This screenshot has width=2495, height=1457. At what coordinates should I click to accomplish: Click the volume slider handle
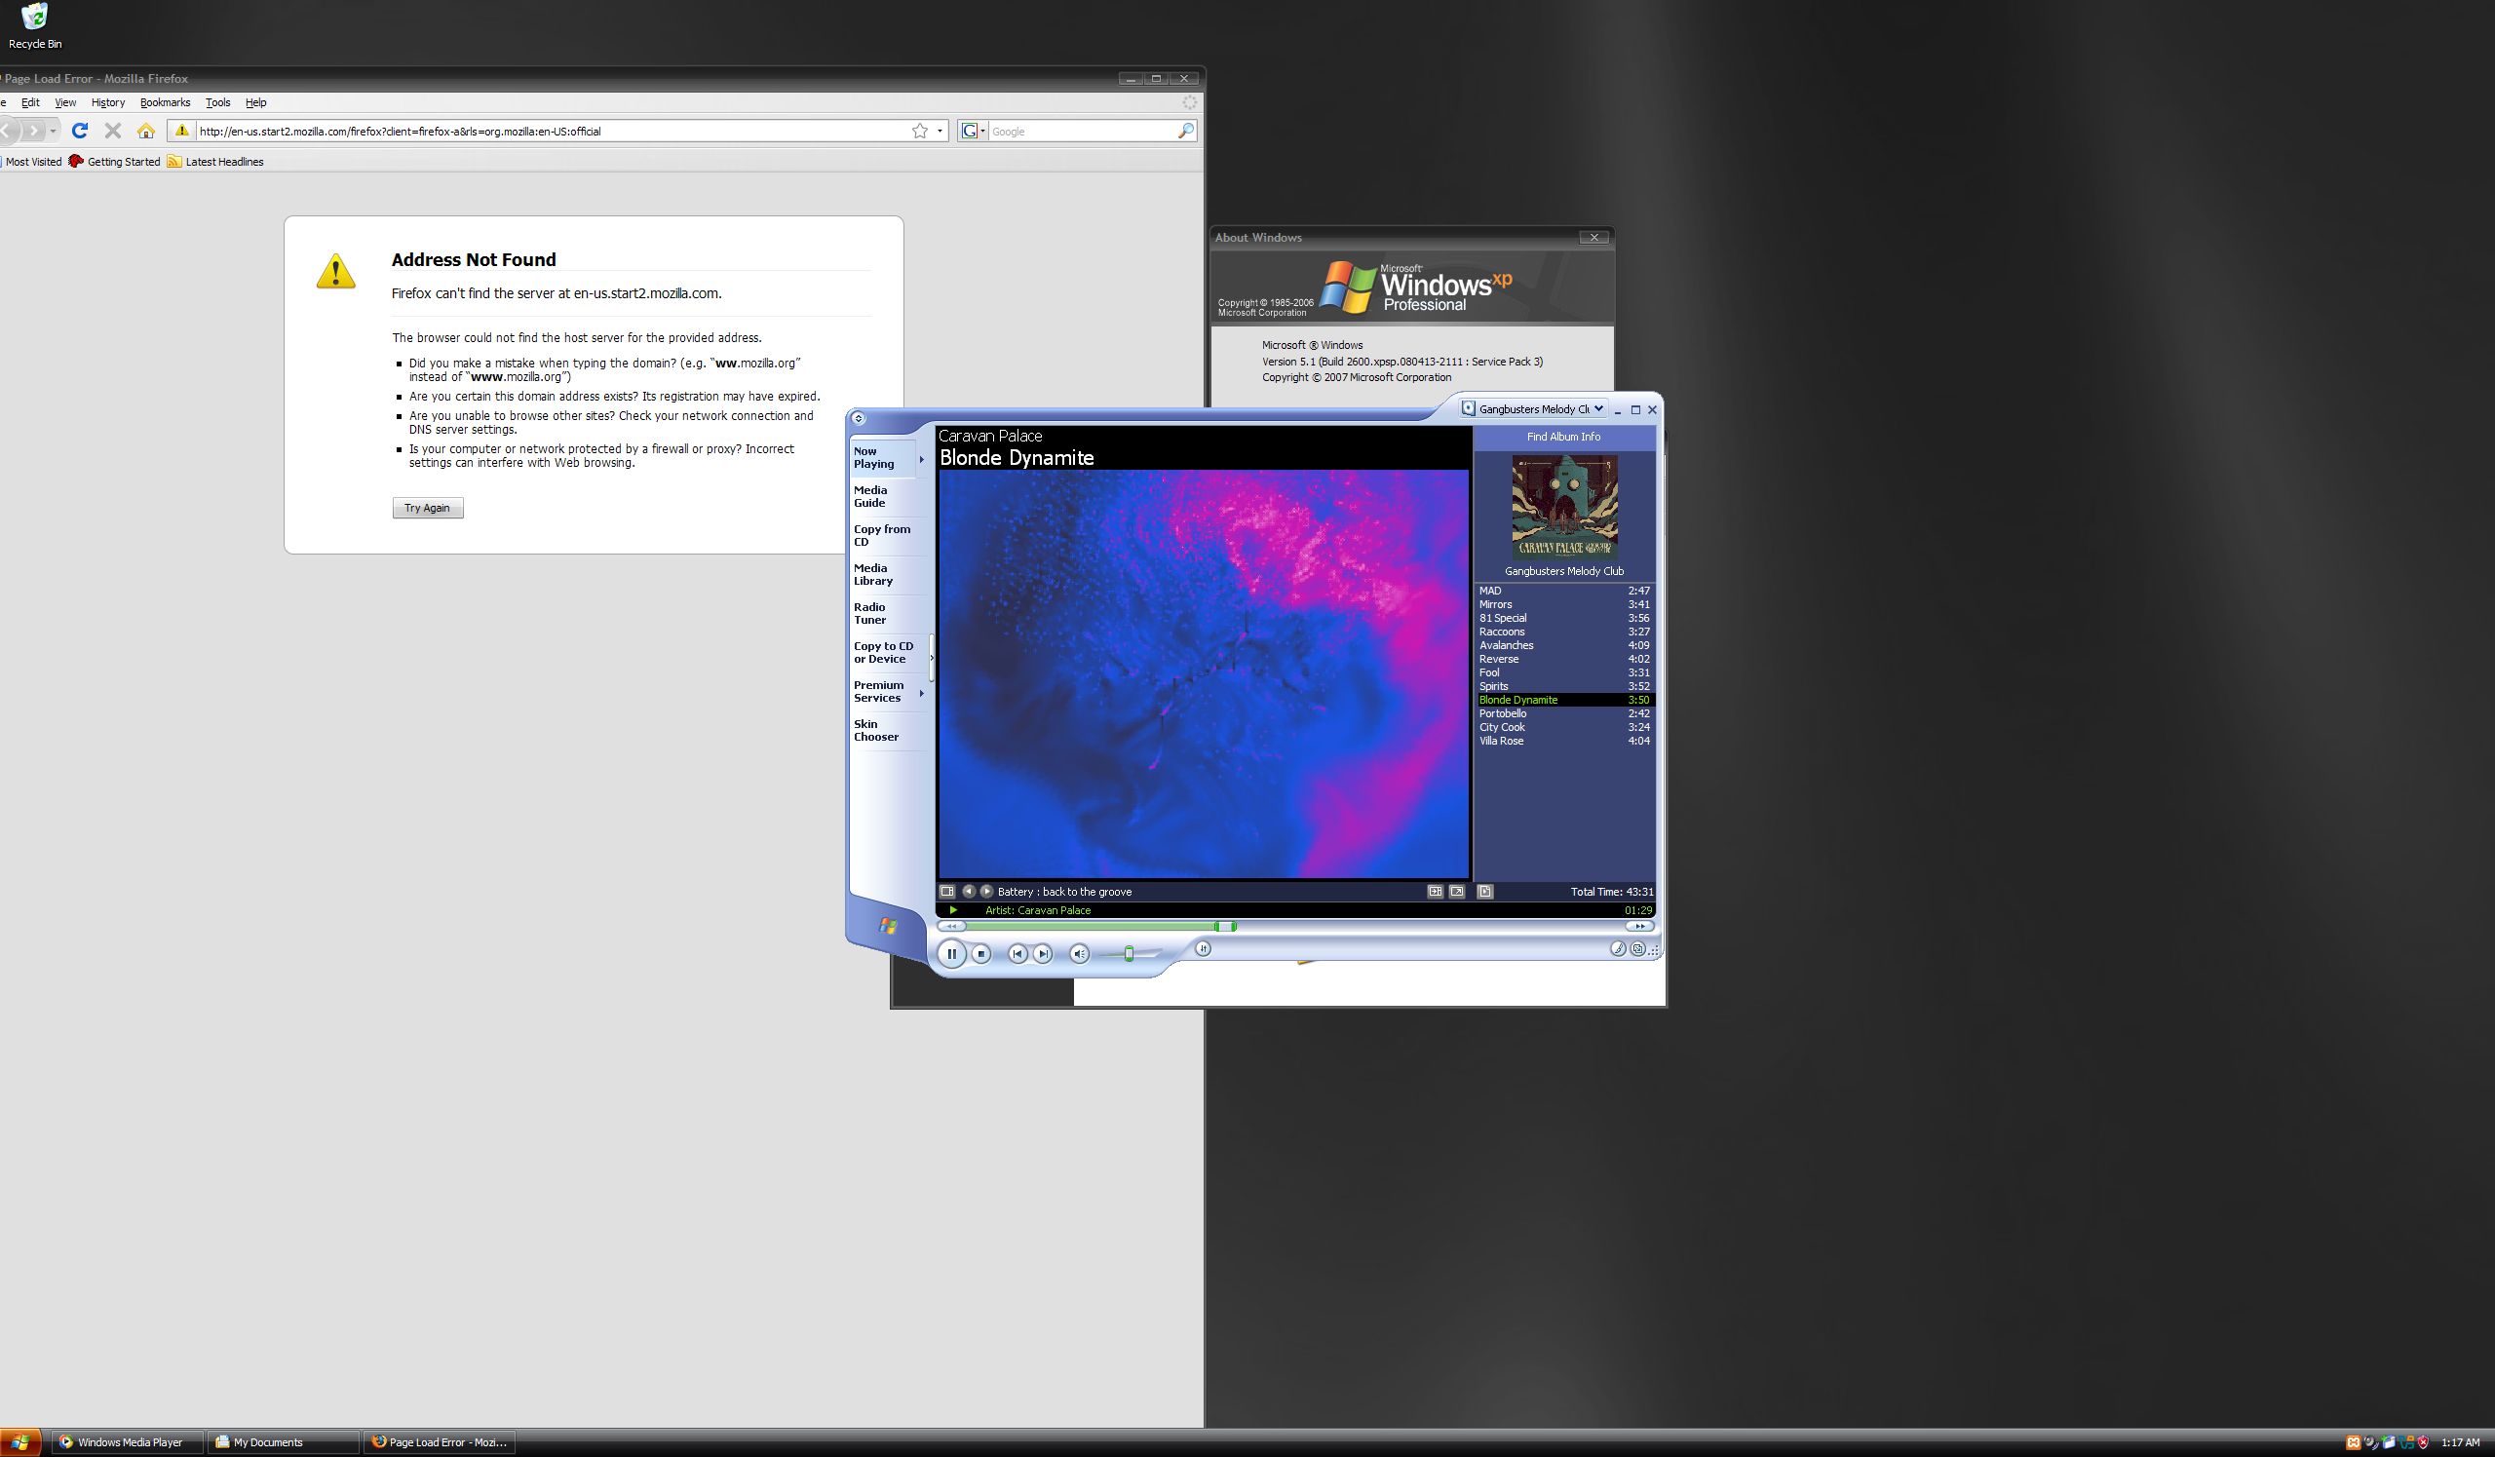click(x=1129, y=954)
